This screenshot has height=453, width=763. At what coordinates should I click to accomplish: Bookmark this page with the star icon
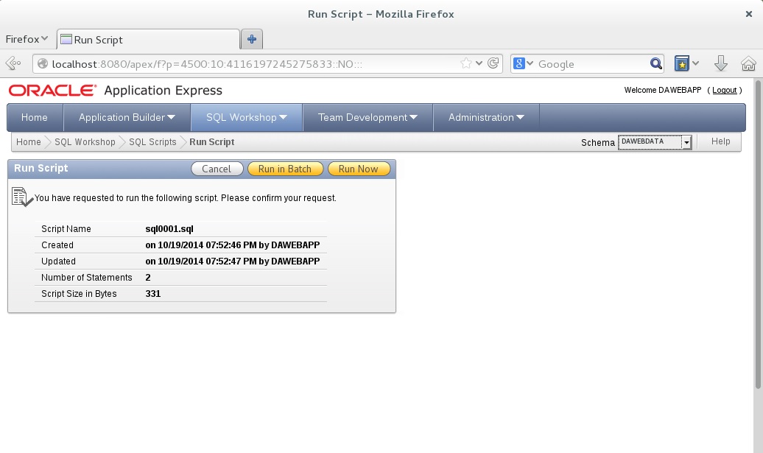(466, 64)
